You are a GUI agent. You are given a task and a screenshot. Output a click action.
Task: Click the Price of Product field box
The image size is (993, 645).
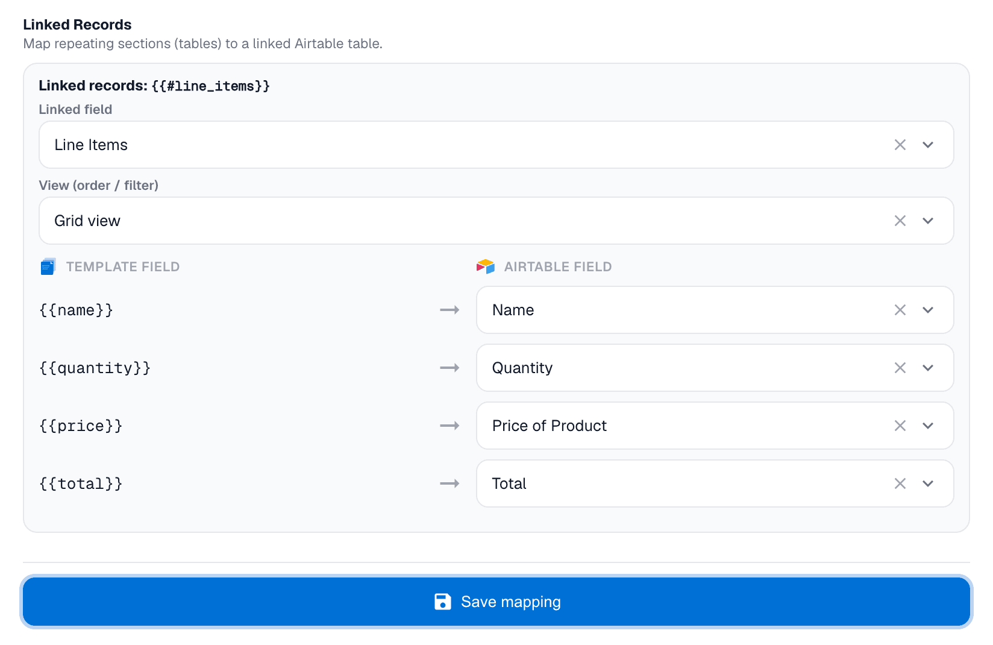click(x=715, y=426)
